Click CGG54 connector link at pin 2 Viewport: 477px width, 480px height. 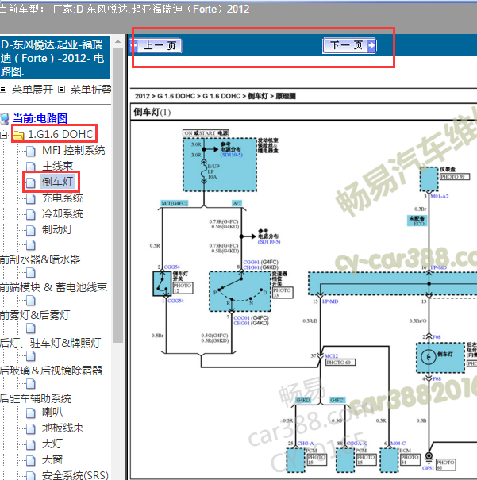pos(171,267)
